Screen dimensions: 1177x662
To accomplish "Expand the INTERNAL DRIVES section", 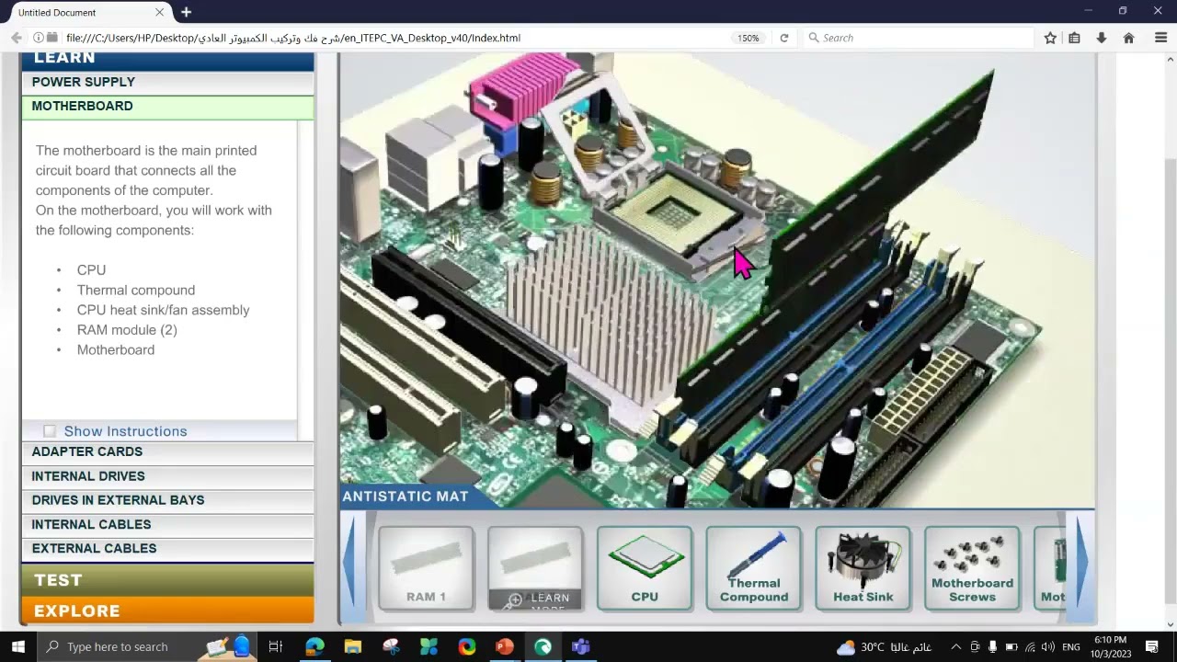I will 167,476.
